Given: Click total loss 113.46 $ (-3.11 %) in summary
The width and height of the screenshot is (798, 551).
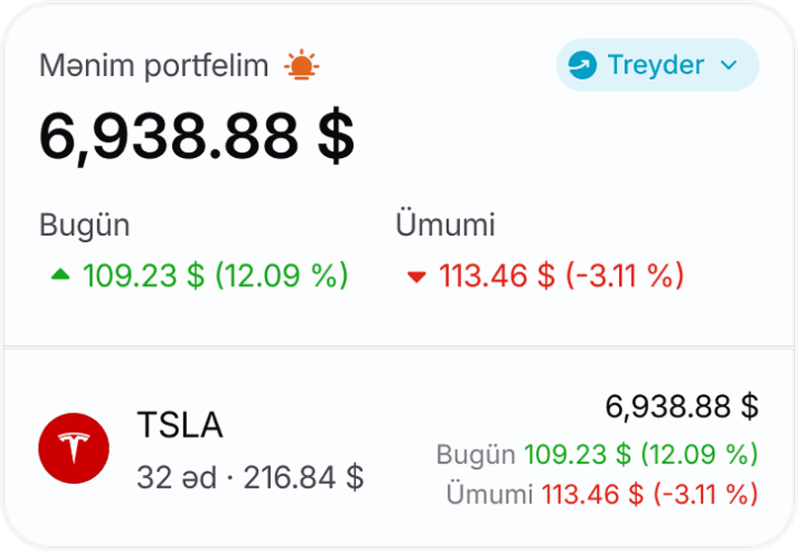Looking at the screenshot, I should tap(562, 275).
